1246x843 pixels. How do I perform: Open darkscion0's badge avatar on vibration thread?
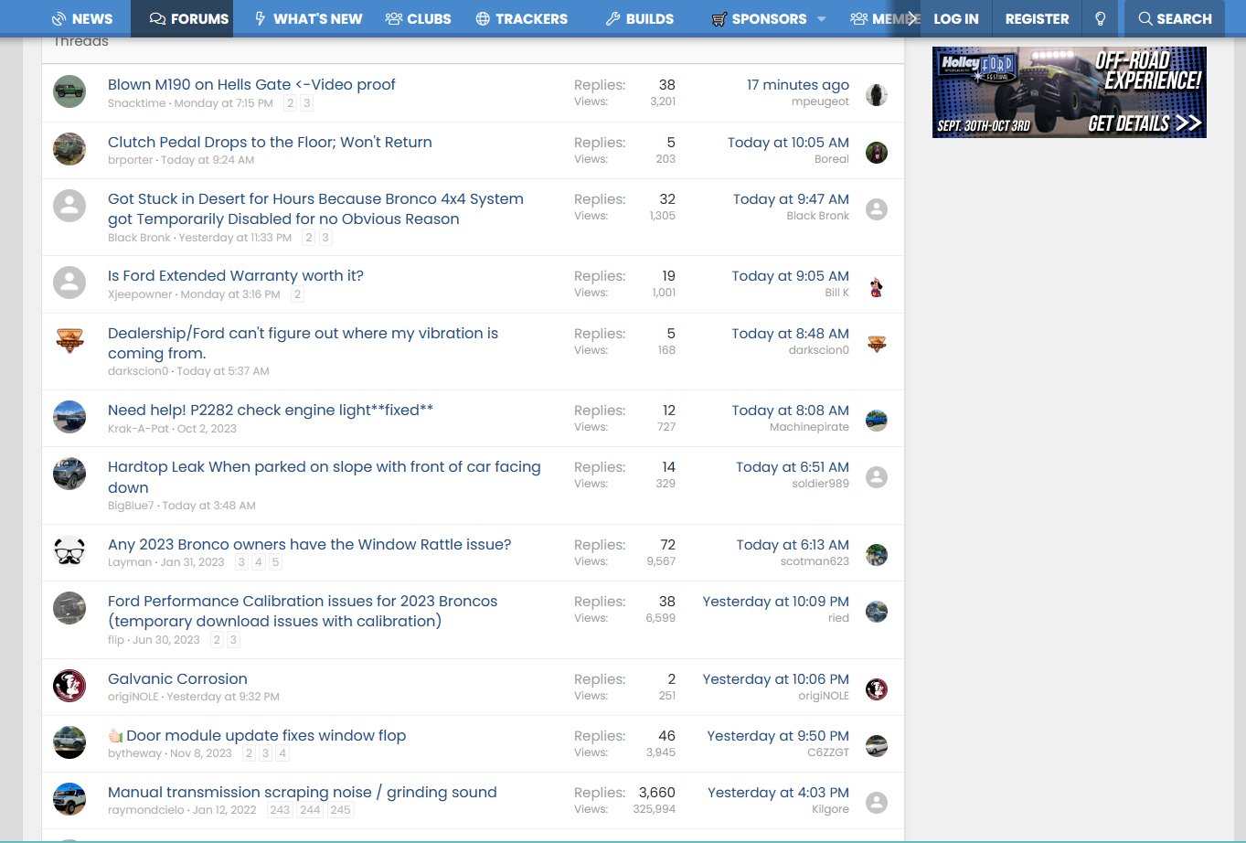tap(69, 340)
